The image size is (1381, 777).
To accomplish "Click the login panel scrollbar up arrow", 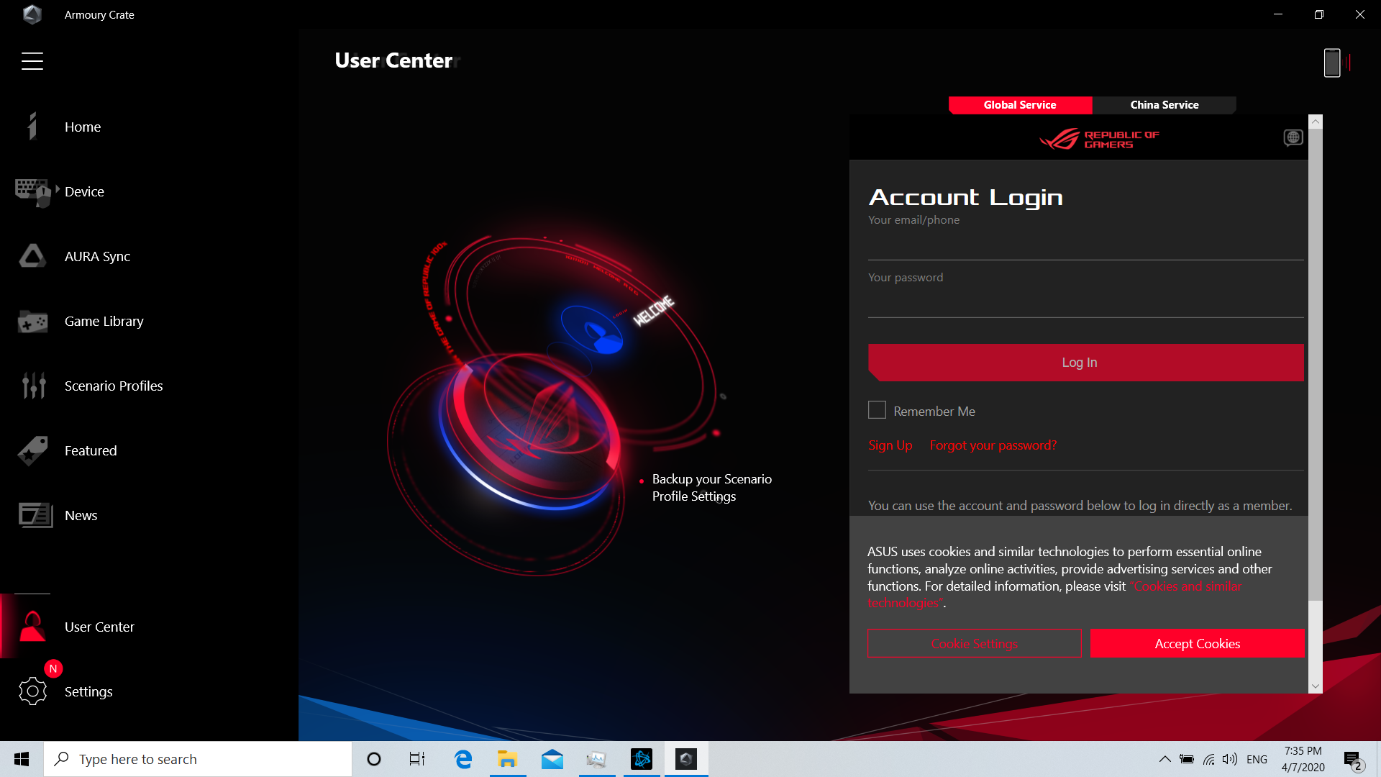I will point(1315,122).
